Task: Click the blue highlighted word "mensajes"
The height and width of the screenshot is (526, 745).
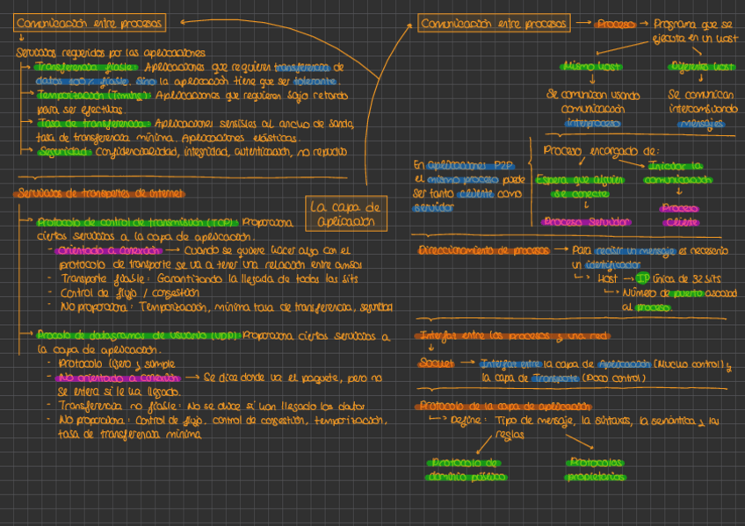Action: coord(701,124)
